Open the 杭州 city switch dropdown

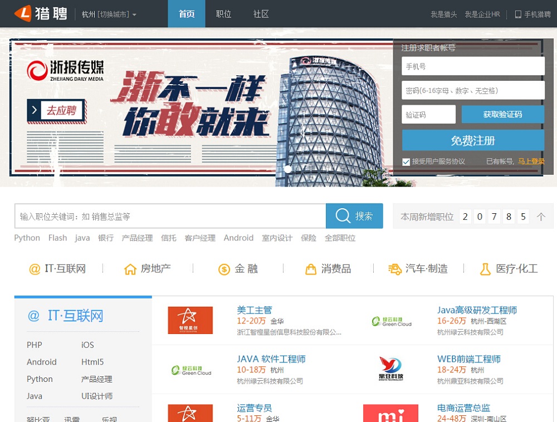pyautogui.click(x=109, y=14)
